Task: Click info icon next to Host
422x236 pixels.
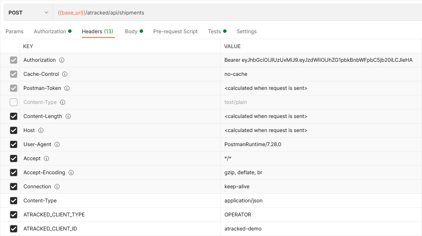Action: coord(40,130)
